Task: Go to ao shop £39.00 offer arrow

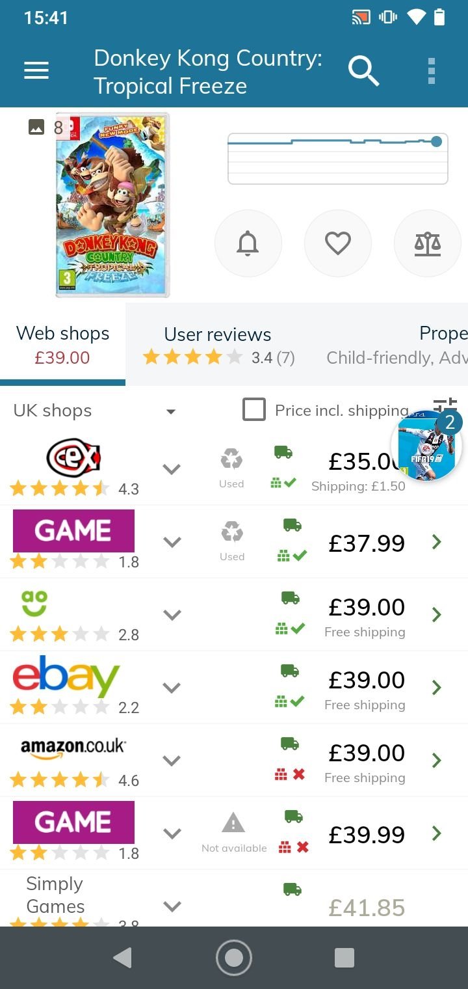Action: click(x=437, y=615)
